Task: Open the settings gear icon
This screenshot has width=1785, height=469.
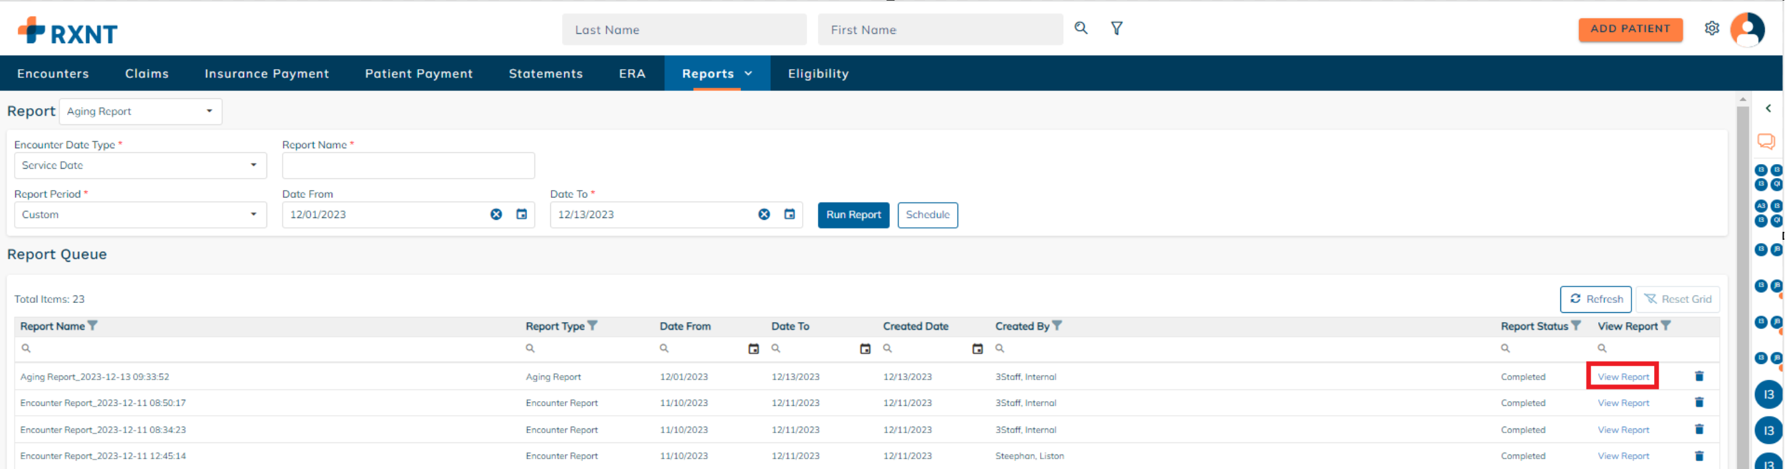Action: point(1711,29)
